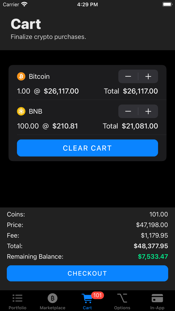
Task: Increase BNB quantity with the plus stepper
Action: pos(148,111)
